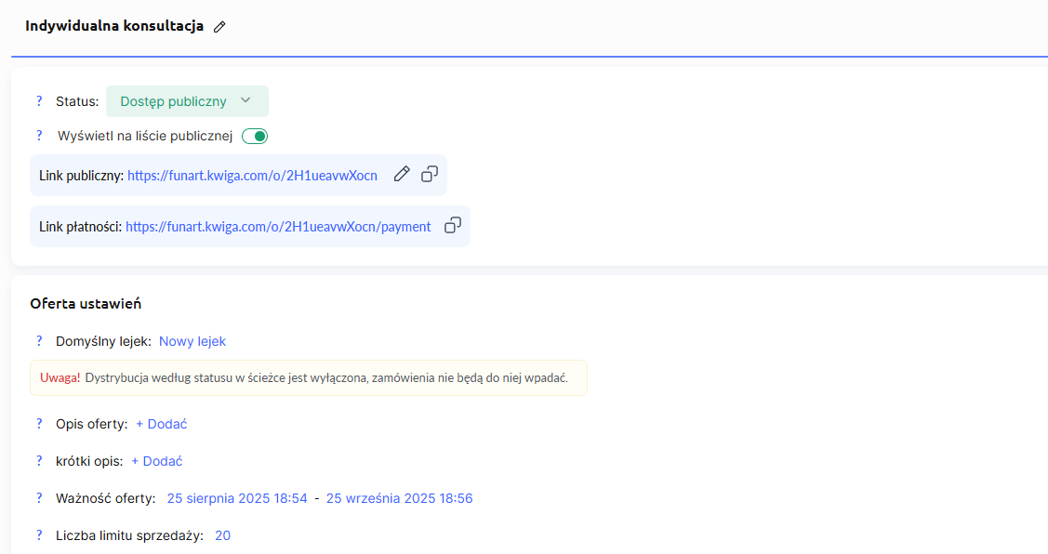Click help icon next to 'krótki opis'
The height and width of the screenshot is (554, 1048).
39,461
